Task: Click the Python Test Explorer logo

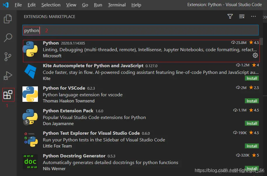Action: tap(31, 140)
